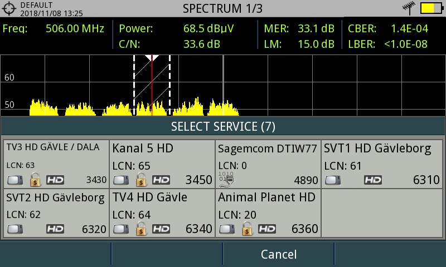Tap the scrambled padlock on Kanal 5 HD
This screenshot has width=446, height=267.
click(x=141, y=179)
